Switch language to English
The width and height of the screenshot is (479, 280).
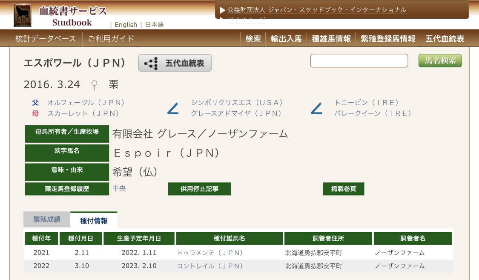pyautogui.click(x=126, y=25)
